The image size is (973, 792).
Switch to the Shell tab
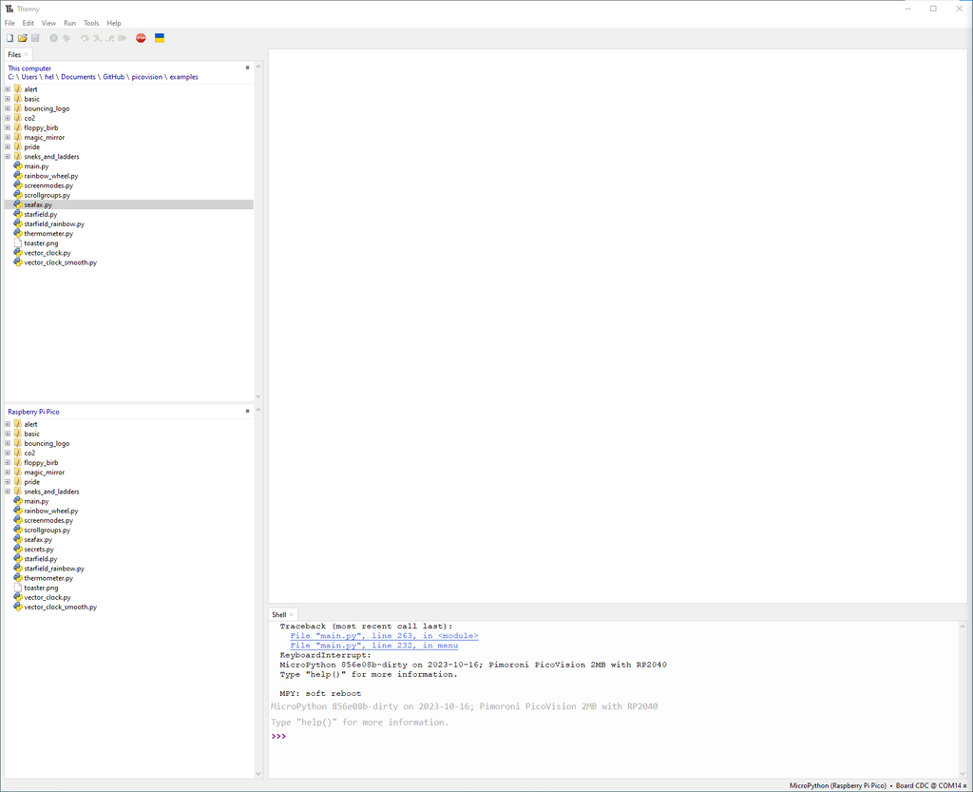[x=281, y=613]
